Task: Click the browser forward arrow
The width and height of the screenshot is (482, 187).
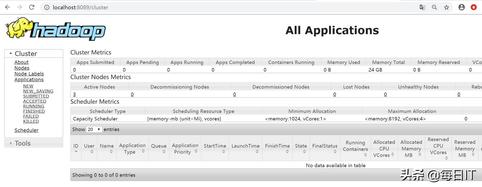Action: pos(20,7)
